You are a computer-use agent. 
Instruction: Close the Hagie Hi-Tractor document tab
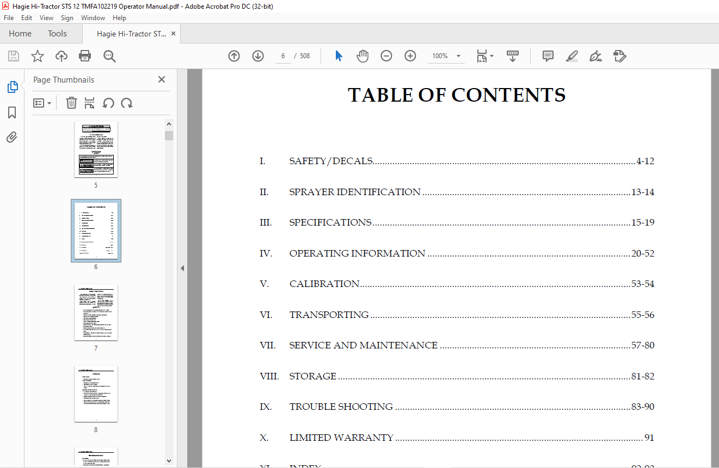pos(173,34)
